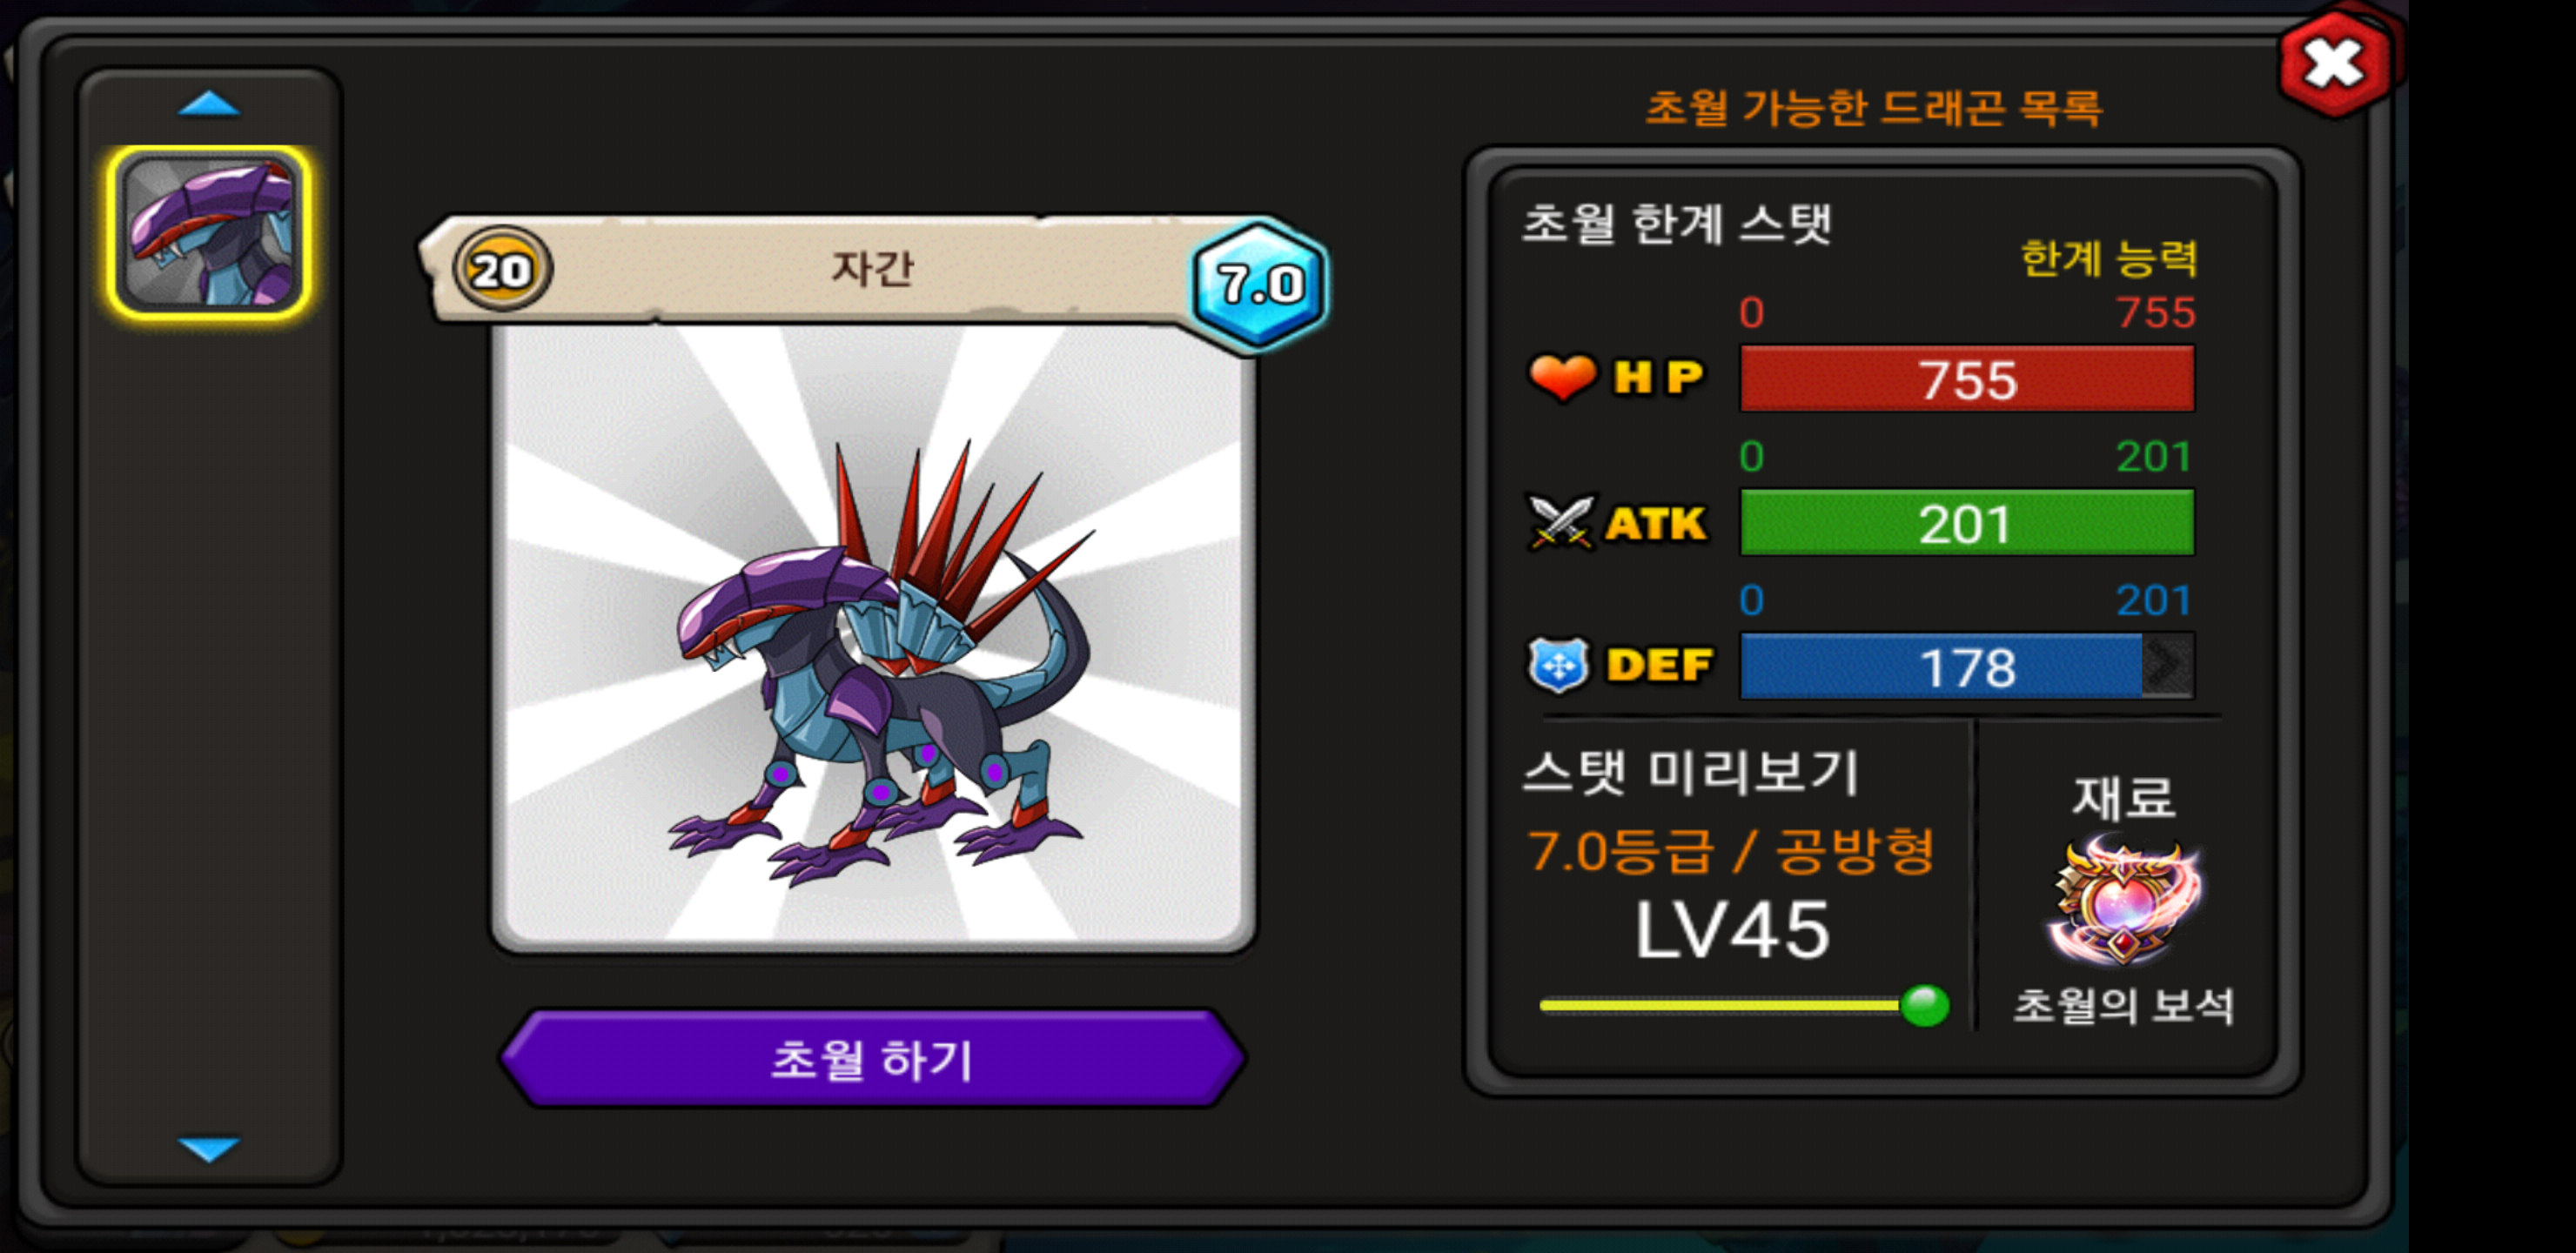Image resolution: width=2576 pixels, height=1253 pixels.
Task: Click the up arrow in dragon list
Action: (x=208, y=104)
